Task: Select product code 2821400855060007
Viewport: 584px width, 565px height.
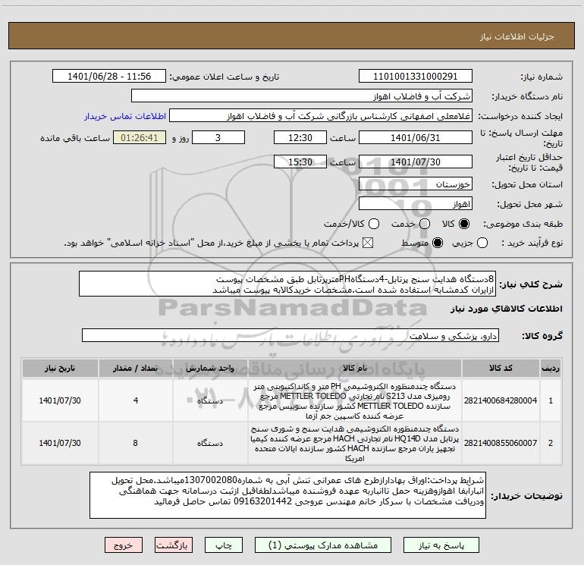Action: tap(501, 443)
